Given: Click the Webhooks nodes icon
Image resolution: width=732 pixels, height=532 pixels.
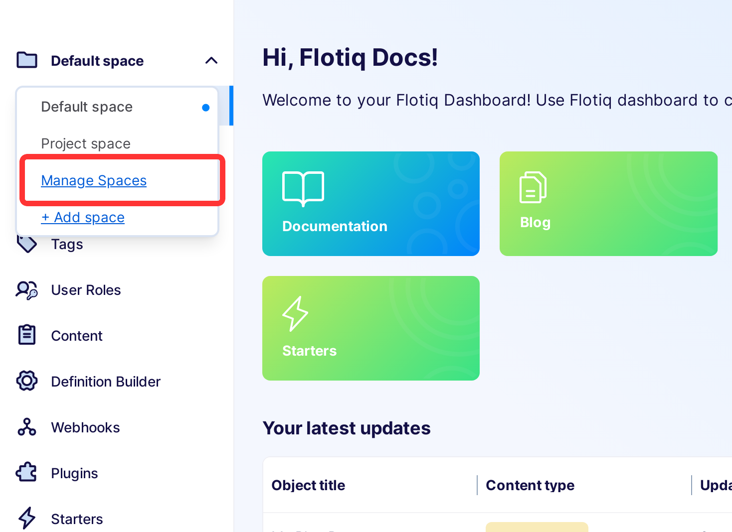Looking at the screenshot, I should (x=27, y=427).
